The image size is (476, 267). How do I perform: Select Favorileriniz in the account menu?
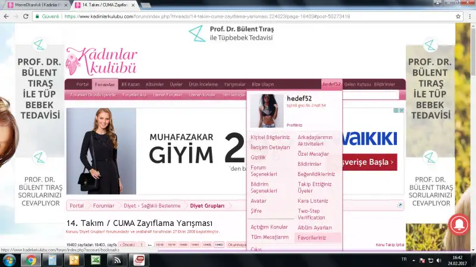pos(312,237)
